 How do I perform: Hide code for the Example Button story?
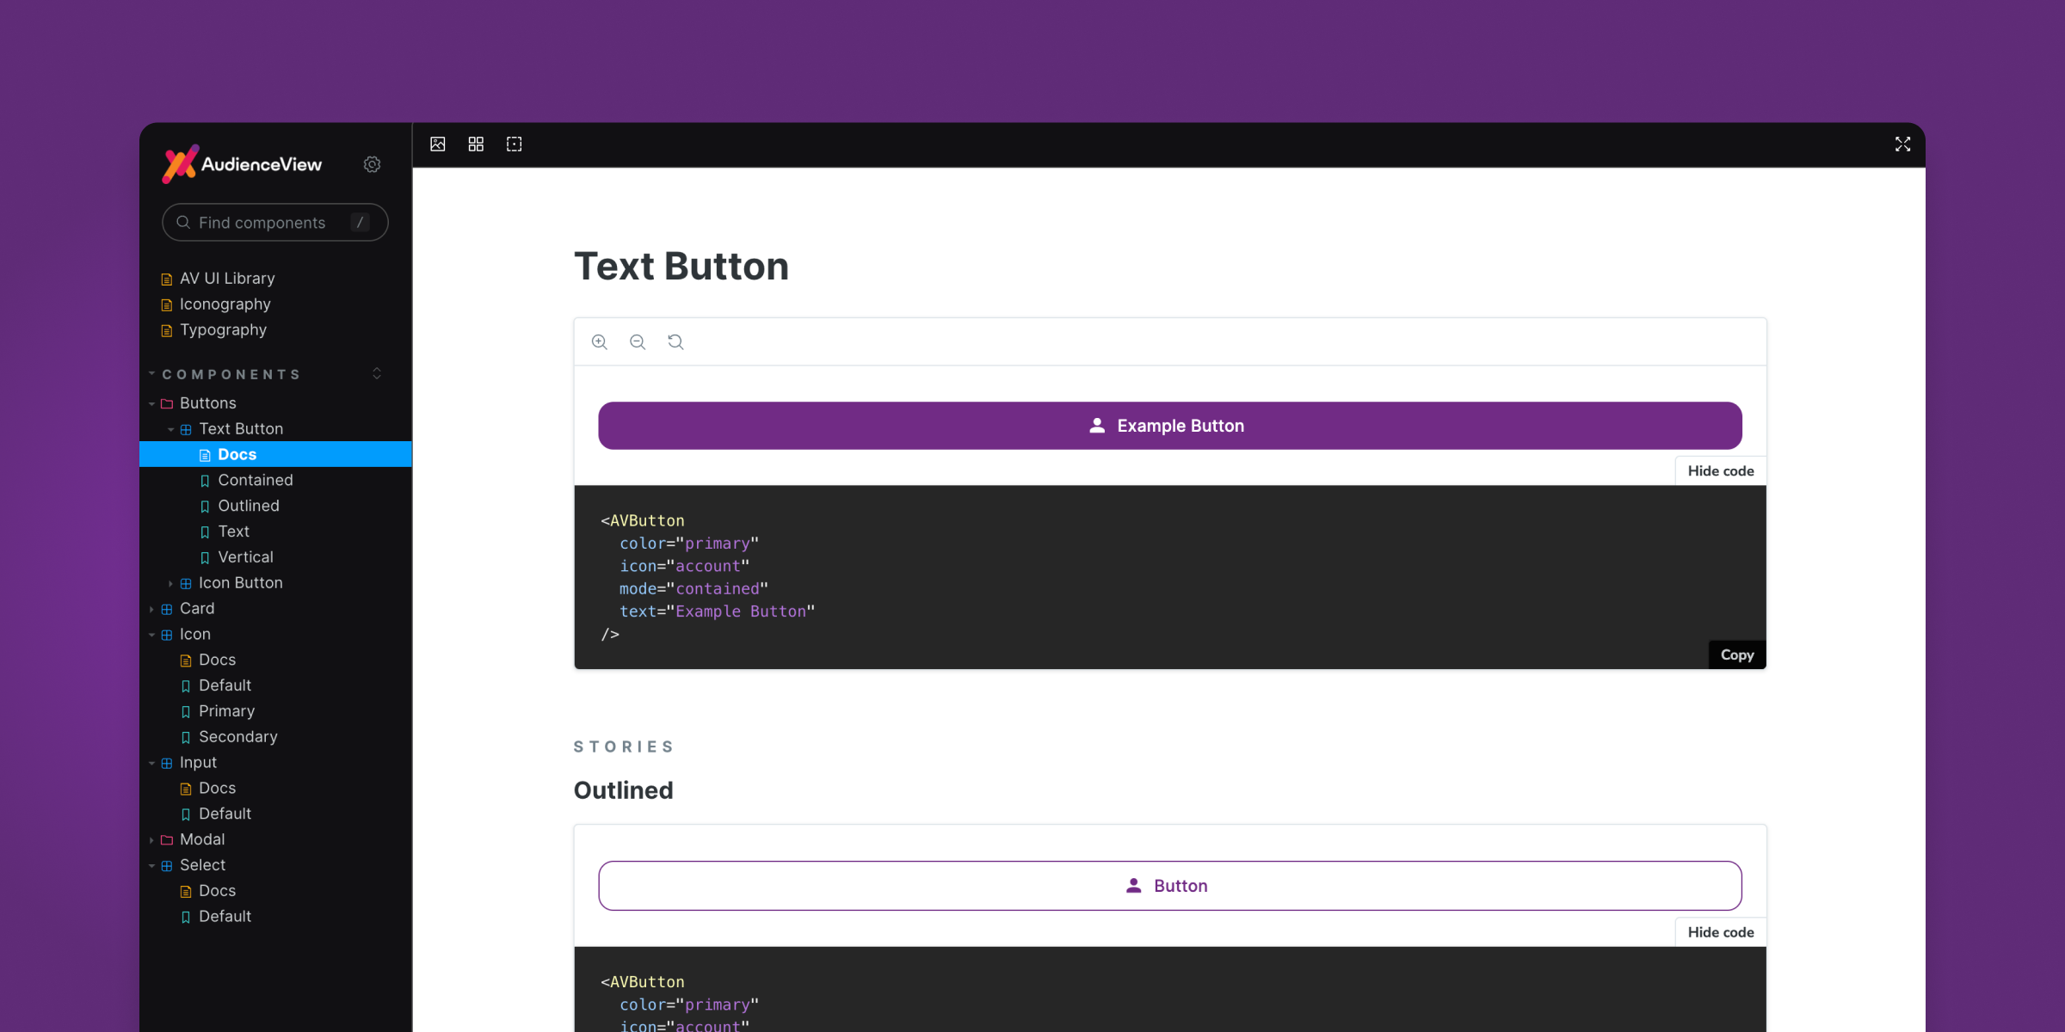point(1720,470)
